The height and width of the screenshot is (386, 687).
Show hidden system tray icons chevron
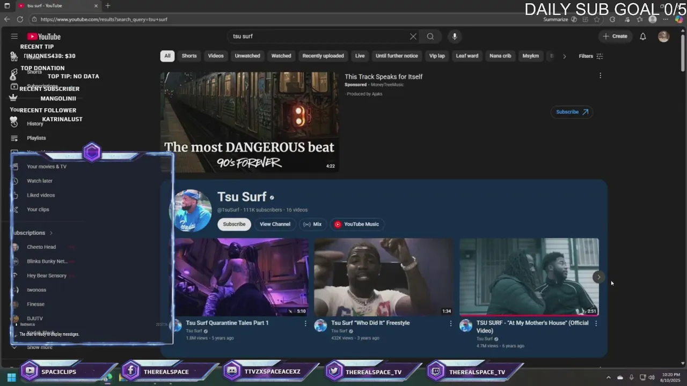tap(608, 377)
